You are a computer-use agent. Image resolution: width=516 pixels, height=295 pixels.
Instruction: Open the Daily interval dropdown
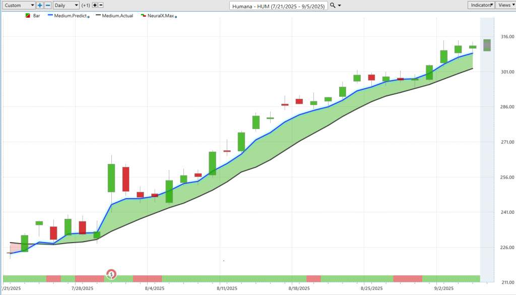click(x=66, y=5)
